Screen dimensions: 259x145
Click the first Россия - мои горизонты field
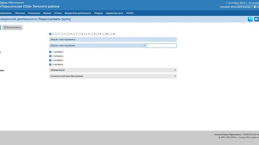[113, 39]
